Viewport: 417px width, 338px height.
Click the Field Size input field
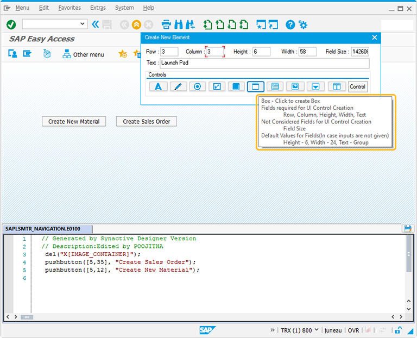pyautogui.click(x=360, y=52)
